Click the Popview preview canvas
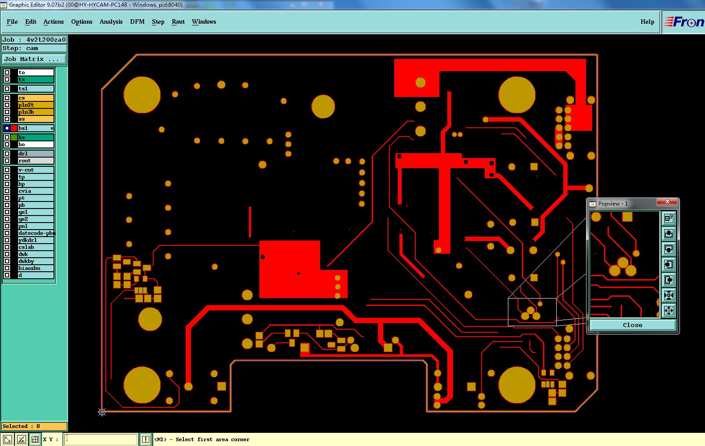This screenshot has width=705, height=446. (625, 264)
